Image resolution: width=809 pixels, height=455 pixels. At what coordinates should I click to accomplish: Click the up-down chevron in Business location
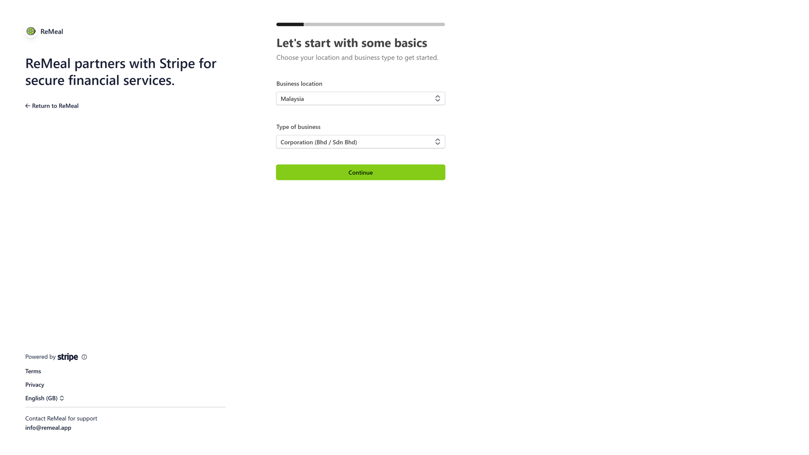coord(437,99)
